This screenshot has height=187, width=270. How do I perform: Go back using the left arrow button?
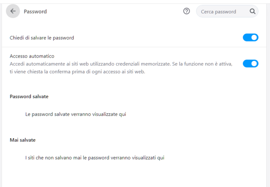13,11
